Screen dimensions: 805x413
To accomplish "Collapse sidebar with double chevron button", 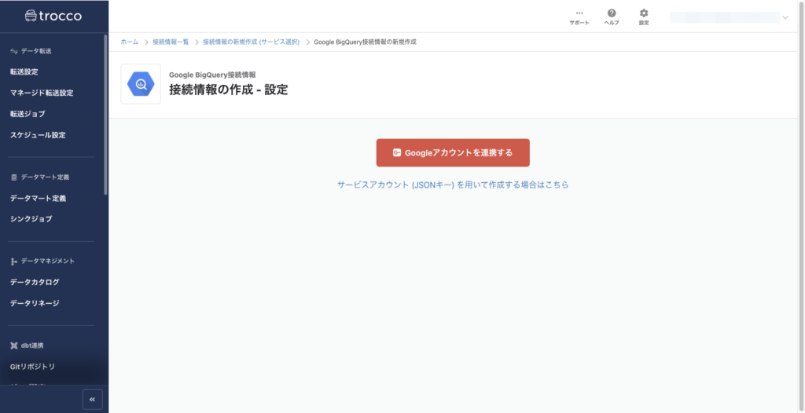I will tap(93, 400).
